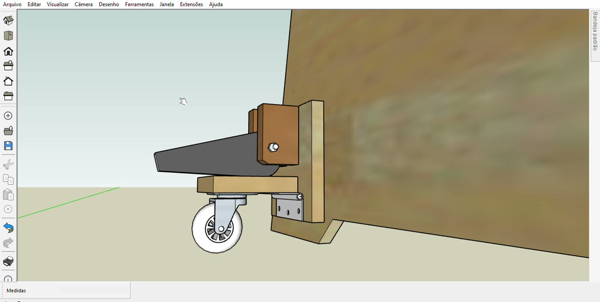Print the model using printer icon

[x=8, y=261]
